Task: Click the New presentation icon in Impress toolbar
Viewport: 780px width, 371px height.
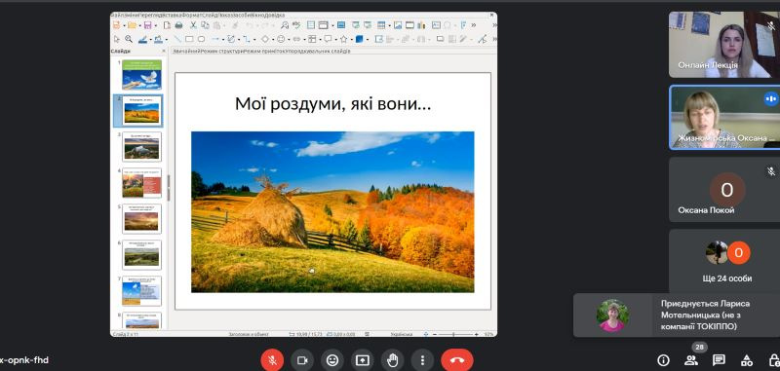Action: point(116,25)
